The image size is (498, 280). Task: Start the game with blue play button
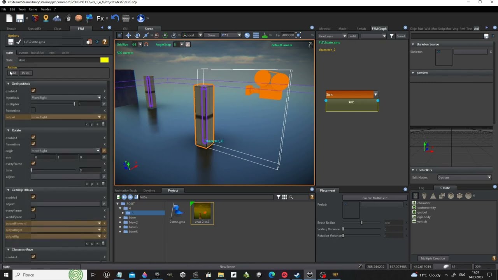[x=141, y=18]
